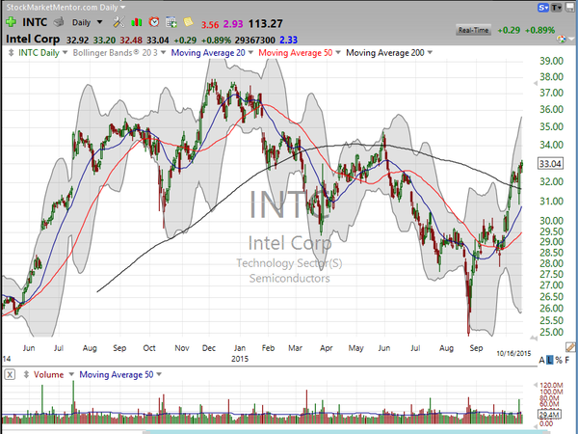Click the up-down arrows beside Volume
The width and height of the screenshot is (578, 434).
coord(26,374)
